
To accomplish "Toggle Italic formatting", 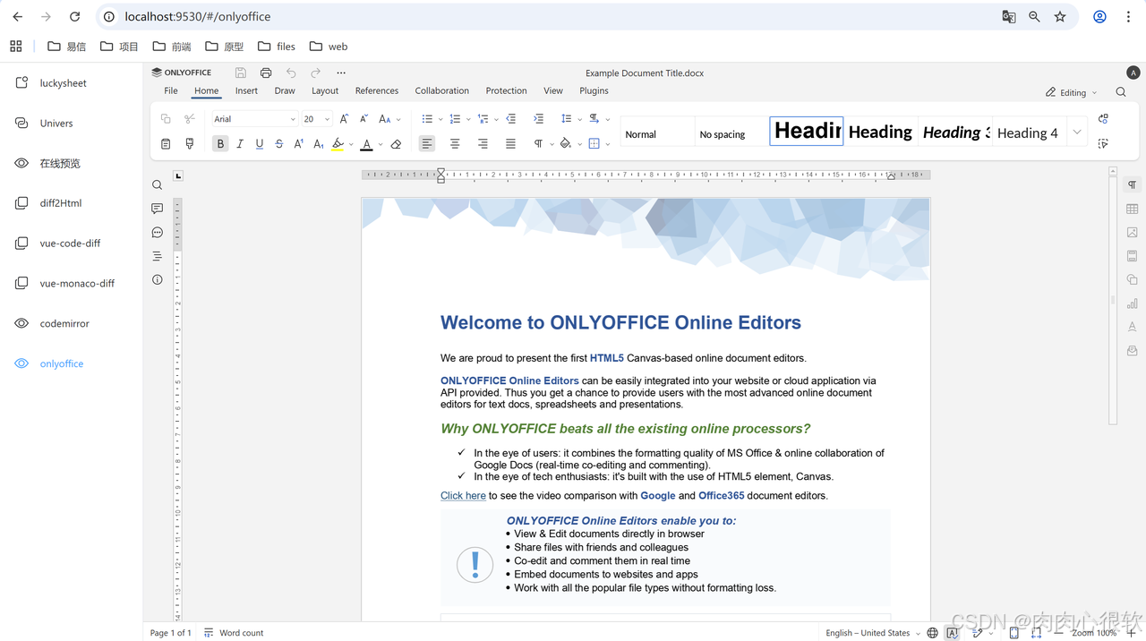I will (x=240, y=143).
